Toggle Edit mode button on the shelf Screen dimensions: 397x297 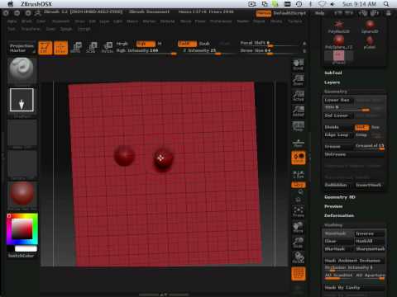pos(45,48)
